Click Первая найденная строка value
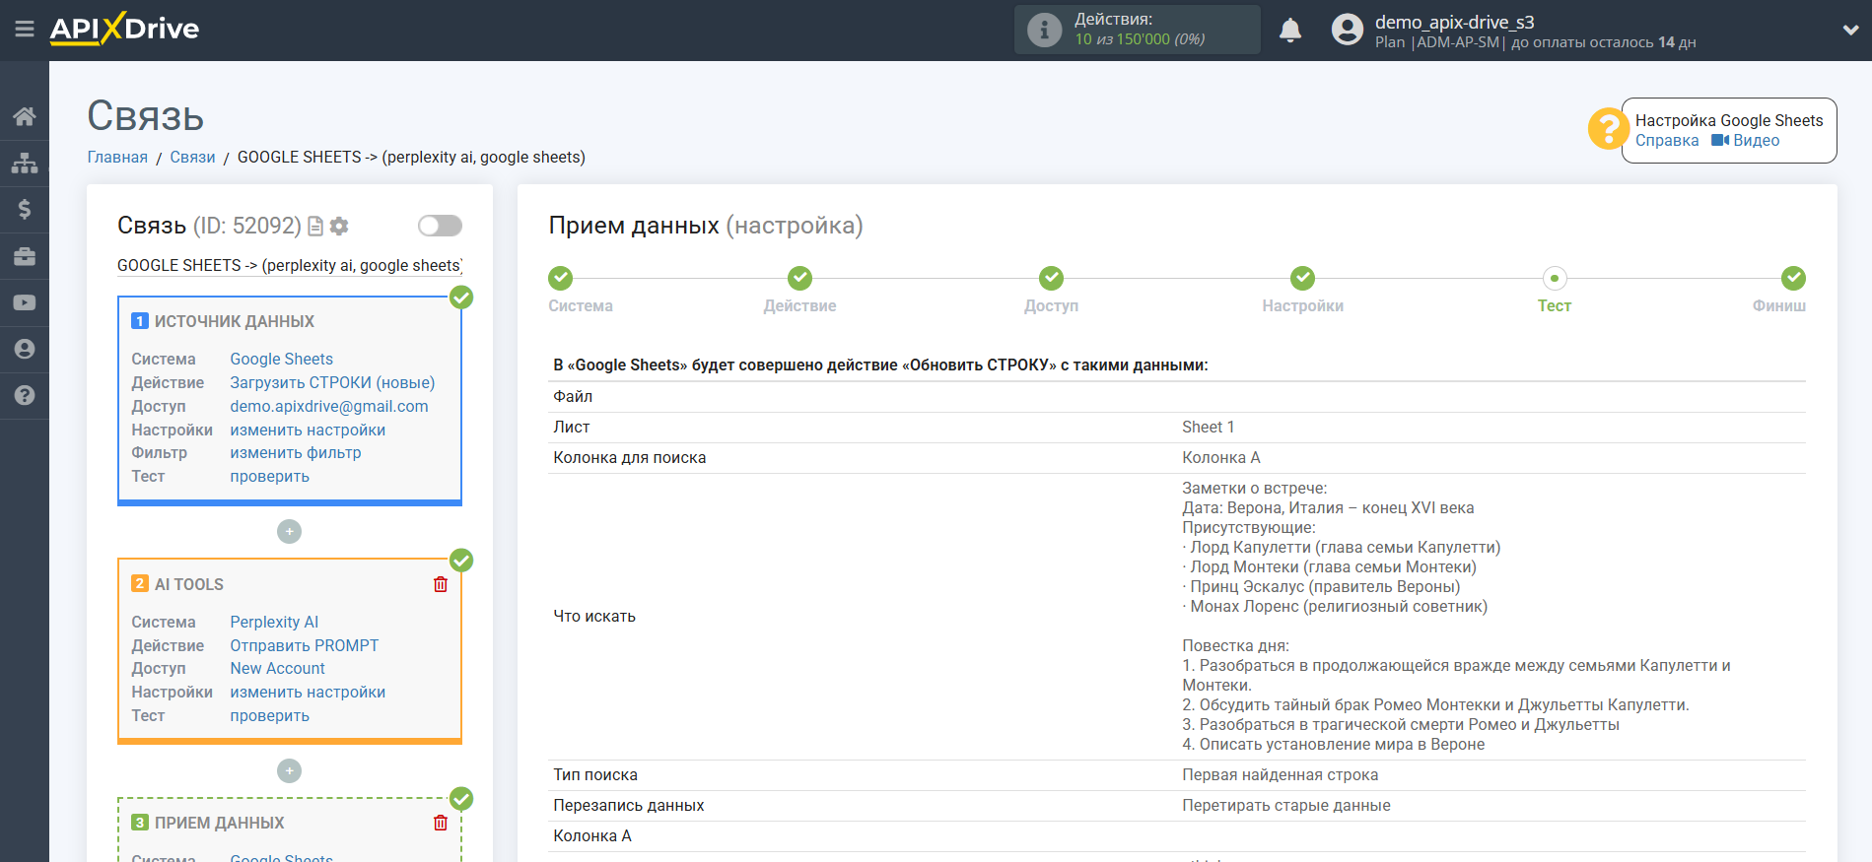 pos(1280,775)
